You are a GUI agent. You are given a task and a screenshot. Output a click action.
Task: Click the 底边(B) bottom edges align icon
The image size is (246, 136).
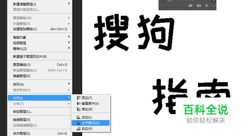[79, 109]
